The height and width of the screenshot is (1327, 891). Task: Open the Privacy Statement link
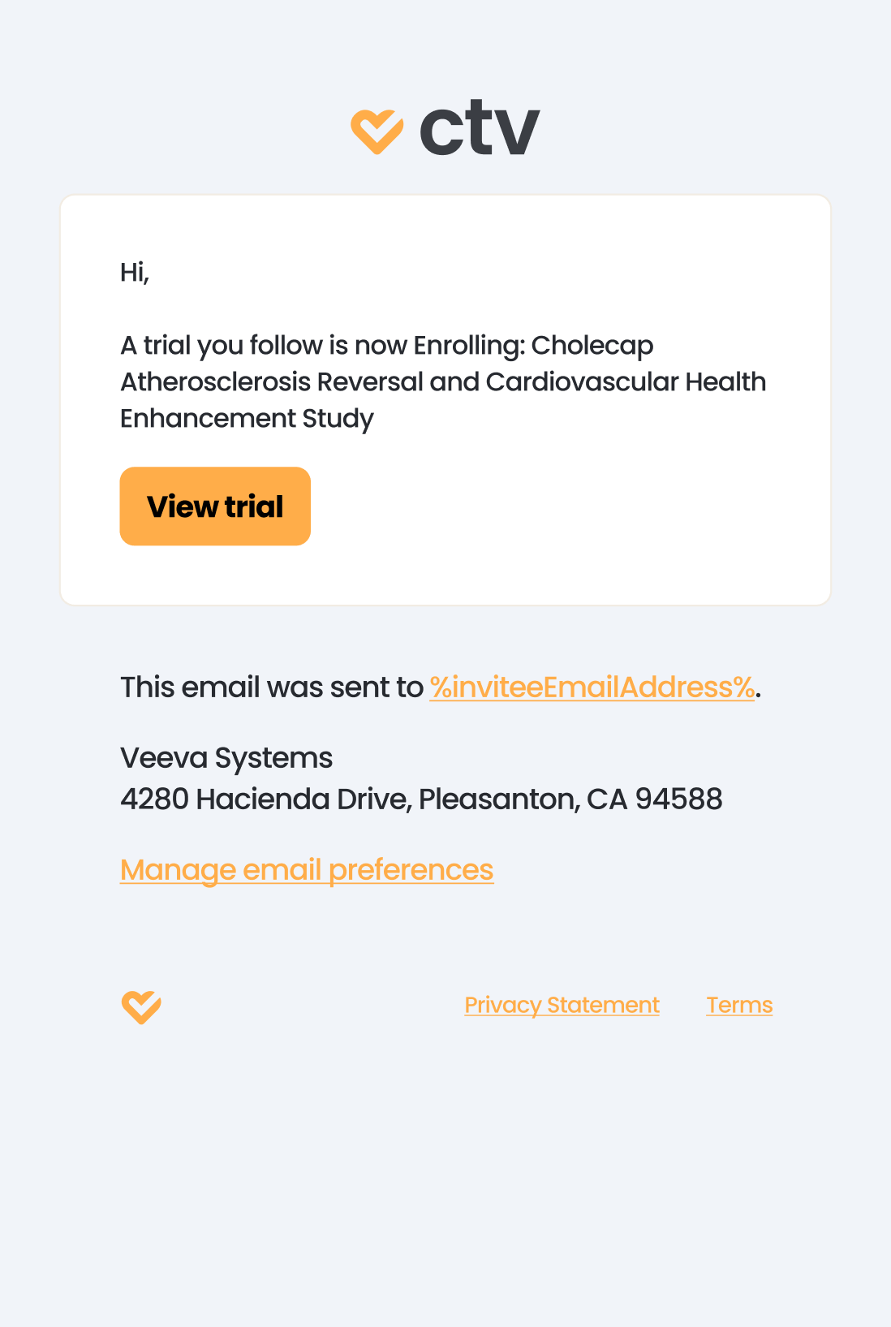(x=562, y=1005)
